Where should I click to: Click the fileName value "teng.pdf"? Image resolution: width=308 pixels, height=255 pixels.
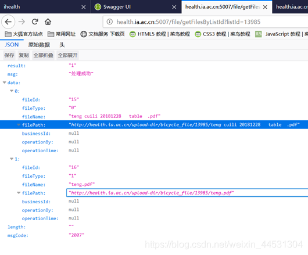click(81, 184)
